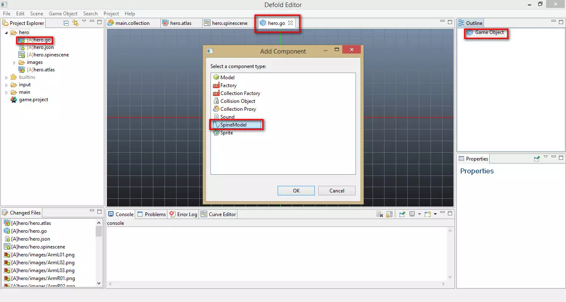Click the Changed Files vertical scrollbar

[x=99, y=253]
